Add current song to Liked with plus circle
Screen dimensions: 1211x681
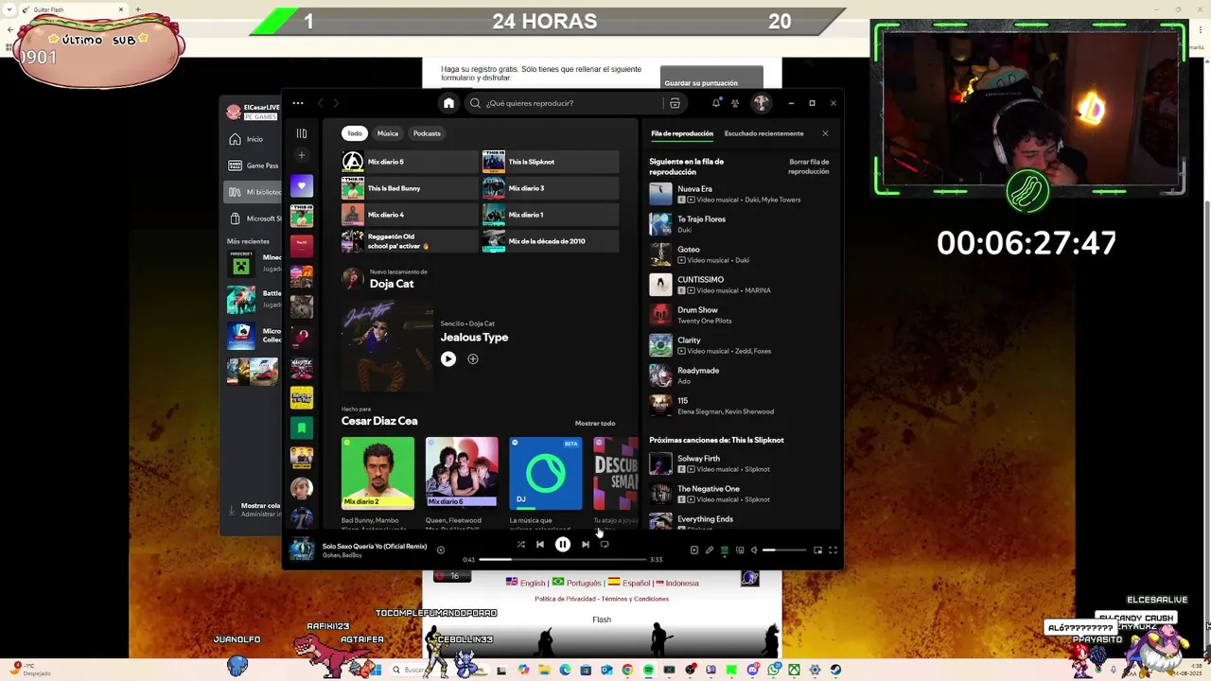tap(440, 550)
